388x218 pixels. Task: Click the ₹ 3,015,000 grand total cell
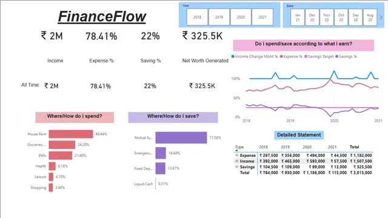click(361, 173)
